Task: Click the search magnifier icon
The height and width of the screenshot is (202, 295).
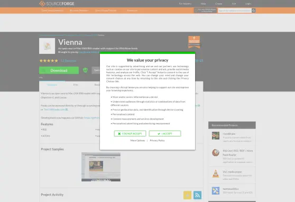Action: click(x=254, y=11)
